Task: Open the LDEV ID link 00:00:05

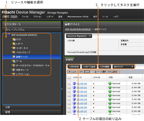Action: [82, 103]
